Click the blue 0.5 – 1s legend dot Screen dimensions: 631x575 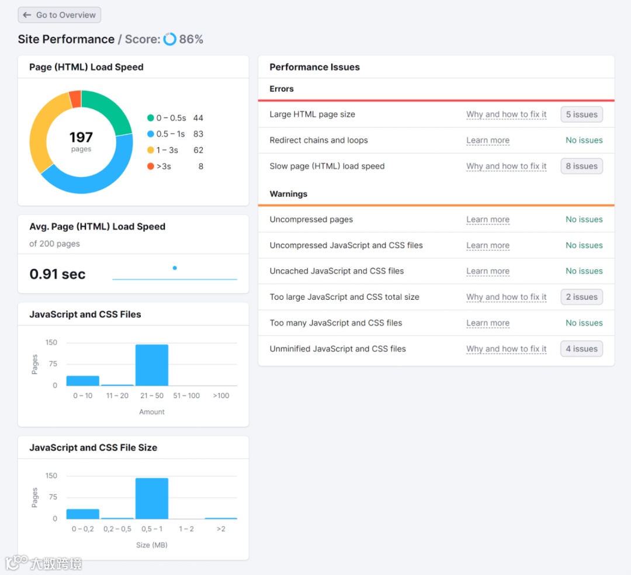pos(151,134)
